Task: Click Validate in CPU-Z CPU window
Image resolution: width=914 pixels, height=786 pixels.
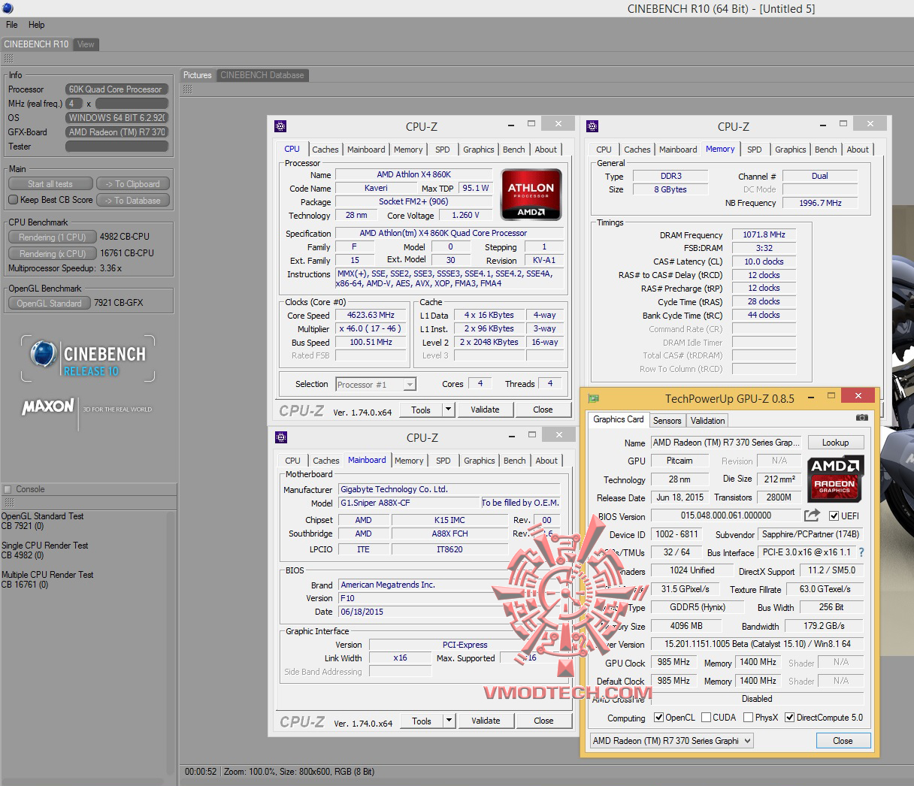Action: pyautogui.click(x=485, y=410)
